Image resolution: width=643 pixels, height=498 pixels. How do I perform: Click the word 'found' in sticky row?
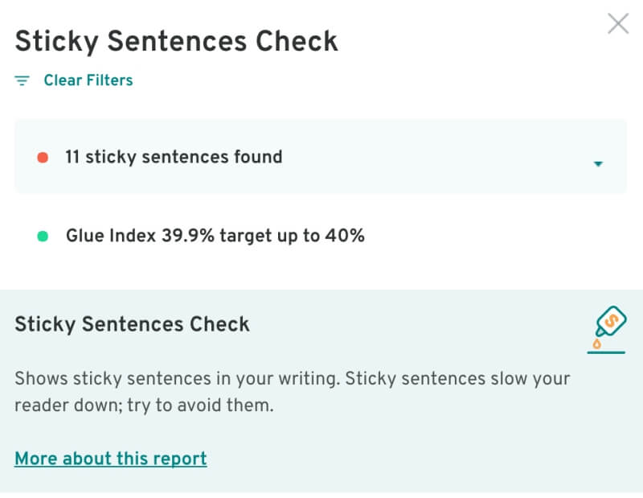(258, 157)
